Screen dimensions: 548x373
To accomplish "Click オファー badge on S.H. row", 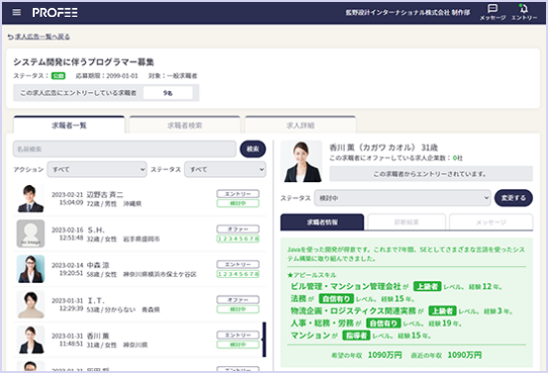I will pos(238,229).
